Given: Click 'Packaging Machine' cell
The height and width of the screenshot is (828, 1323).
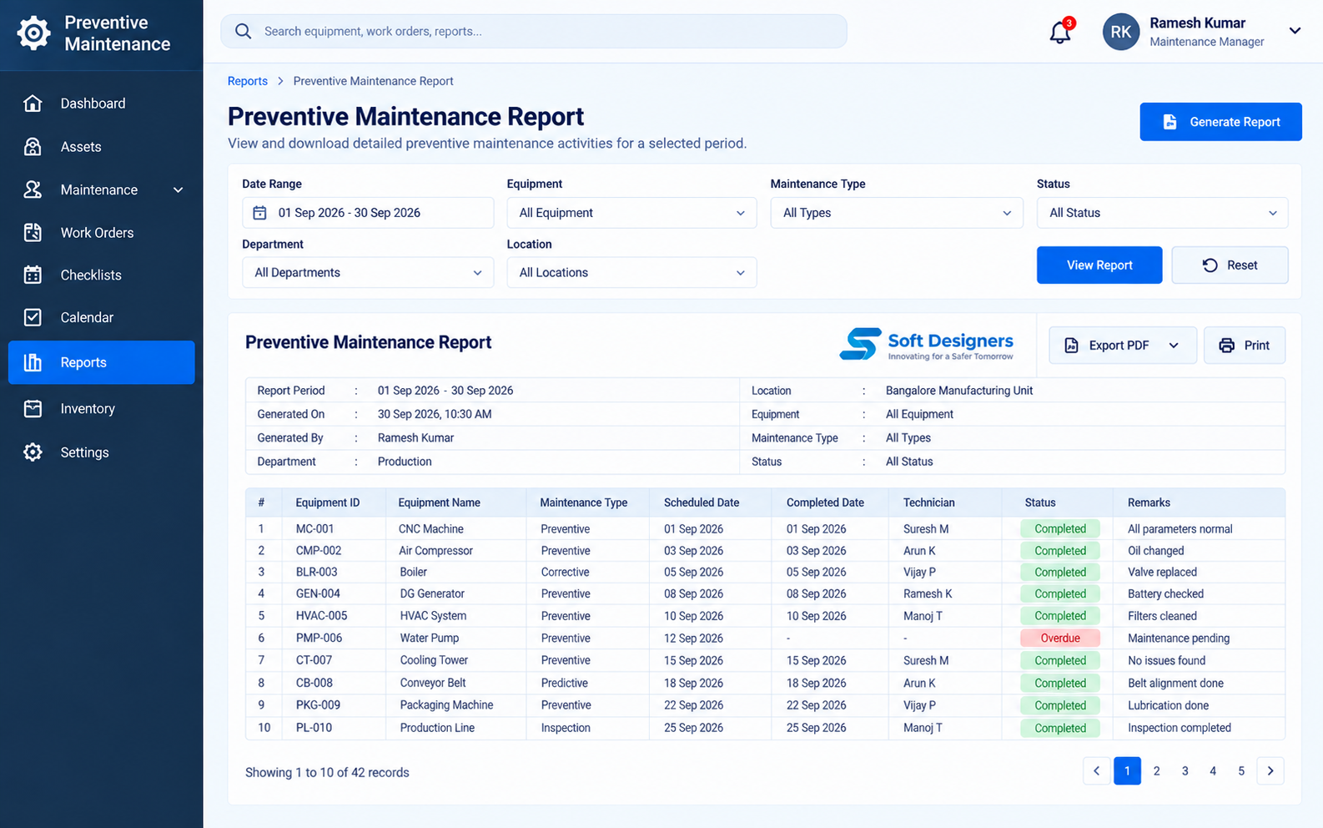Looking at the screenshot, I should (446, 705).
